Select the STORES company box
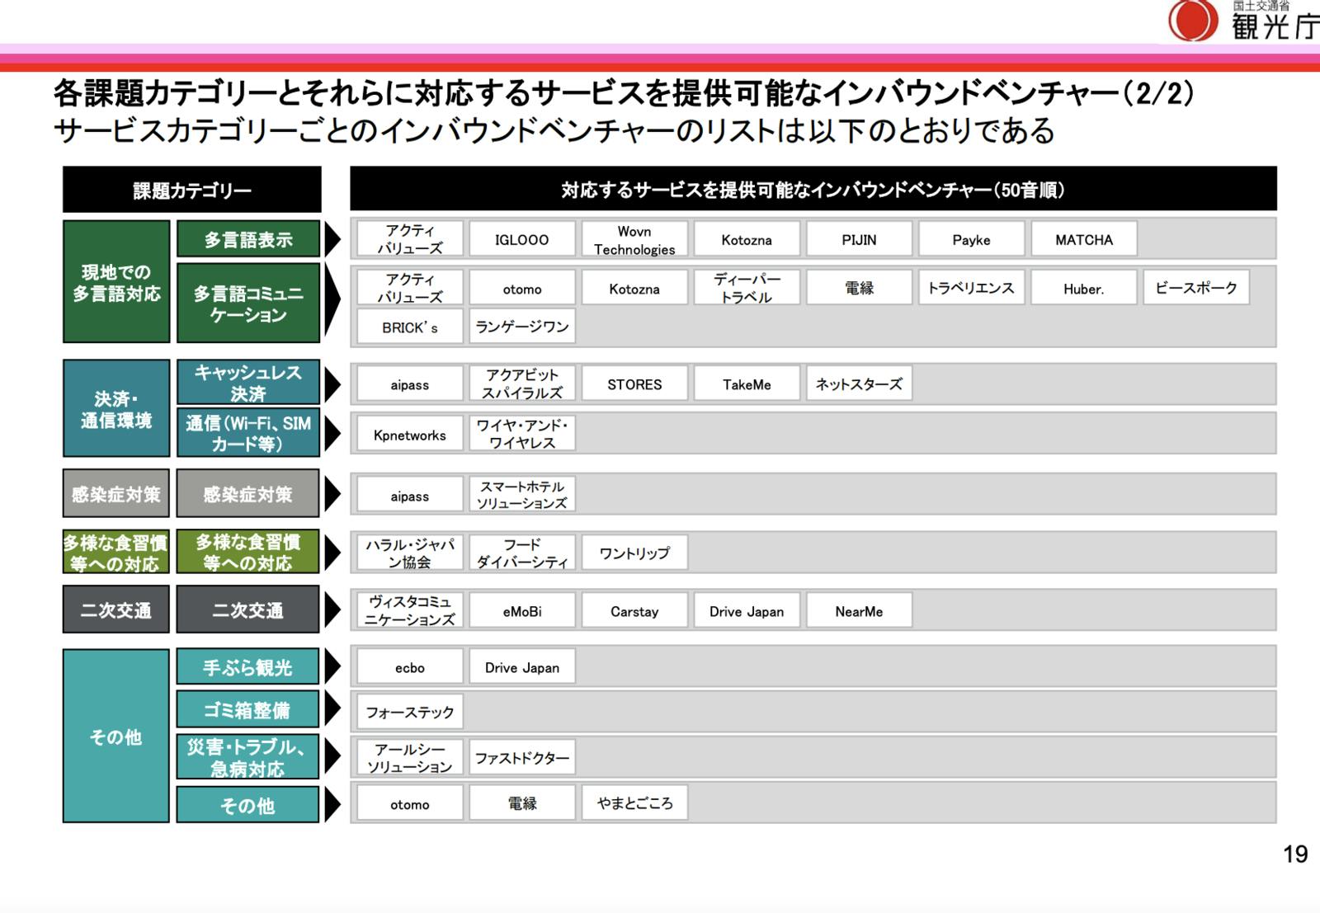Screen dimensions: 1320x913 click(x=634, y=384)
